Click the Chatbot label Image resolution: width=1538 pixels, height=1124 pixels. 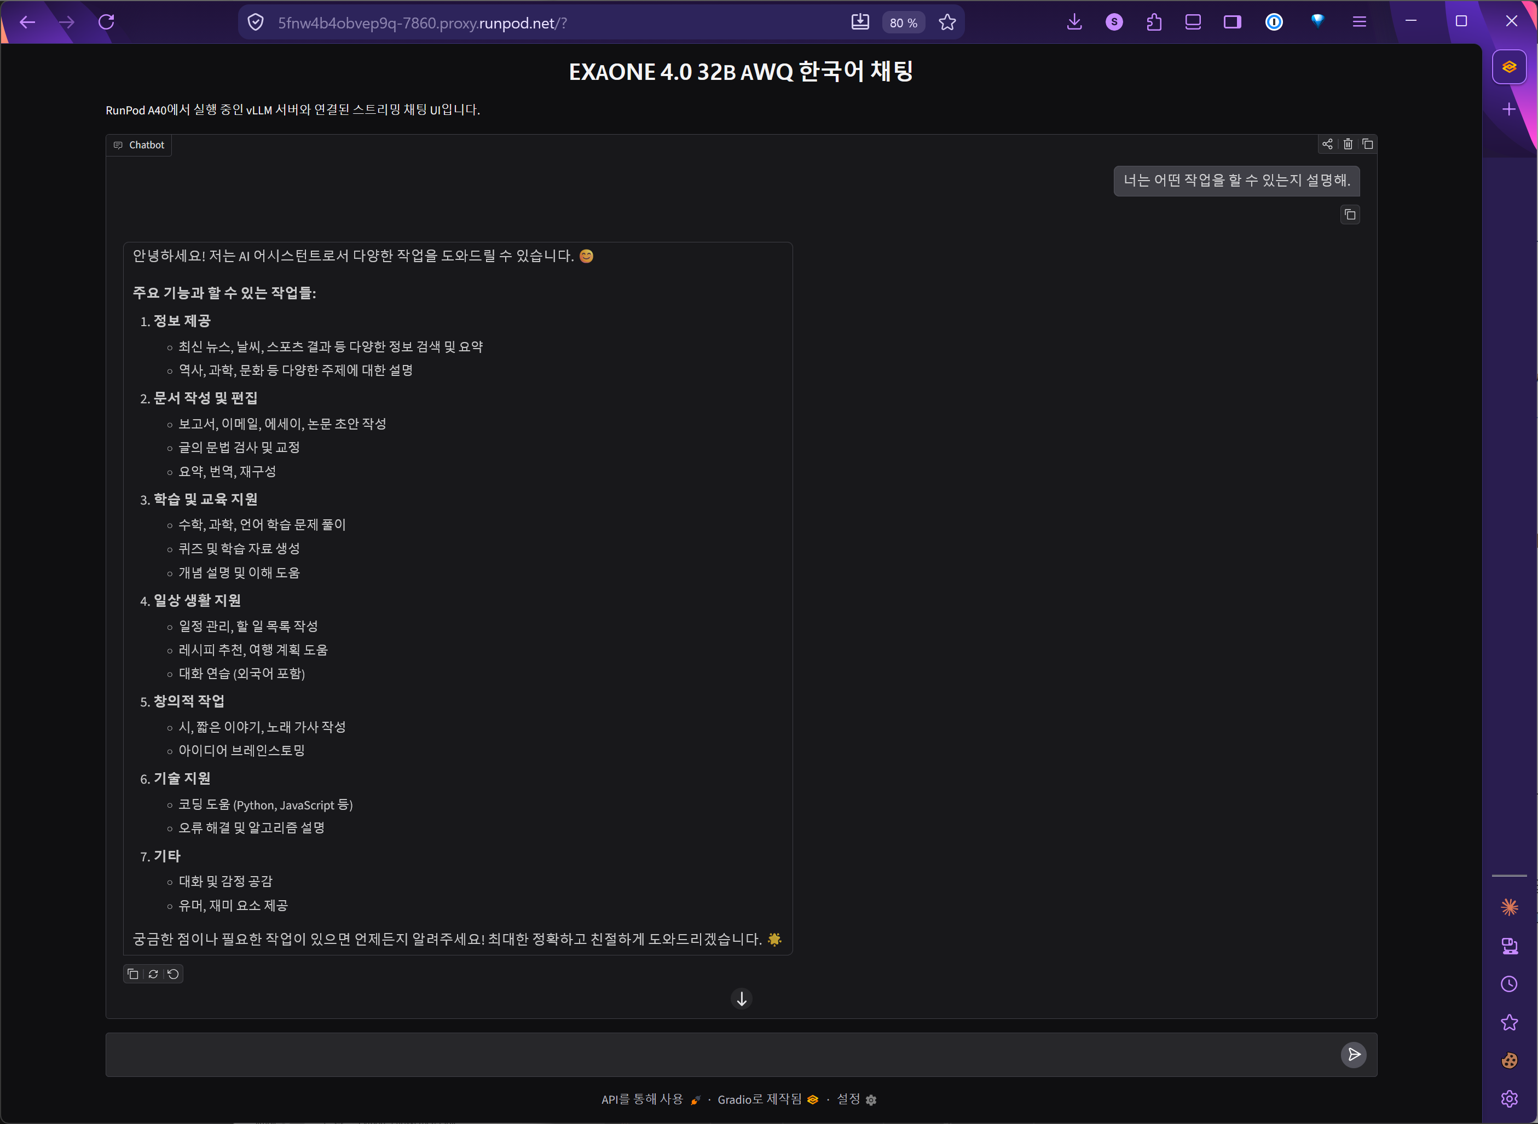coord(140,145)
